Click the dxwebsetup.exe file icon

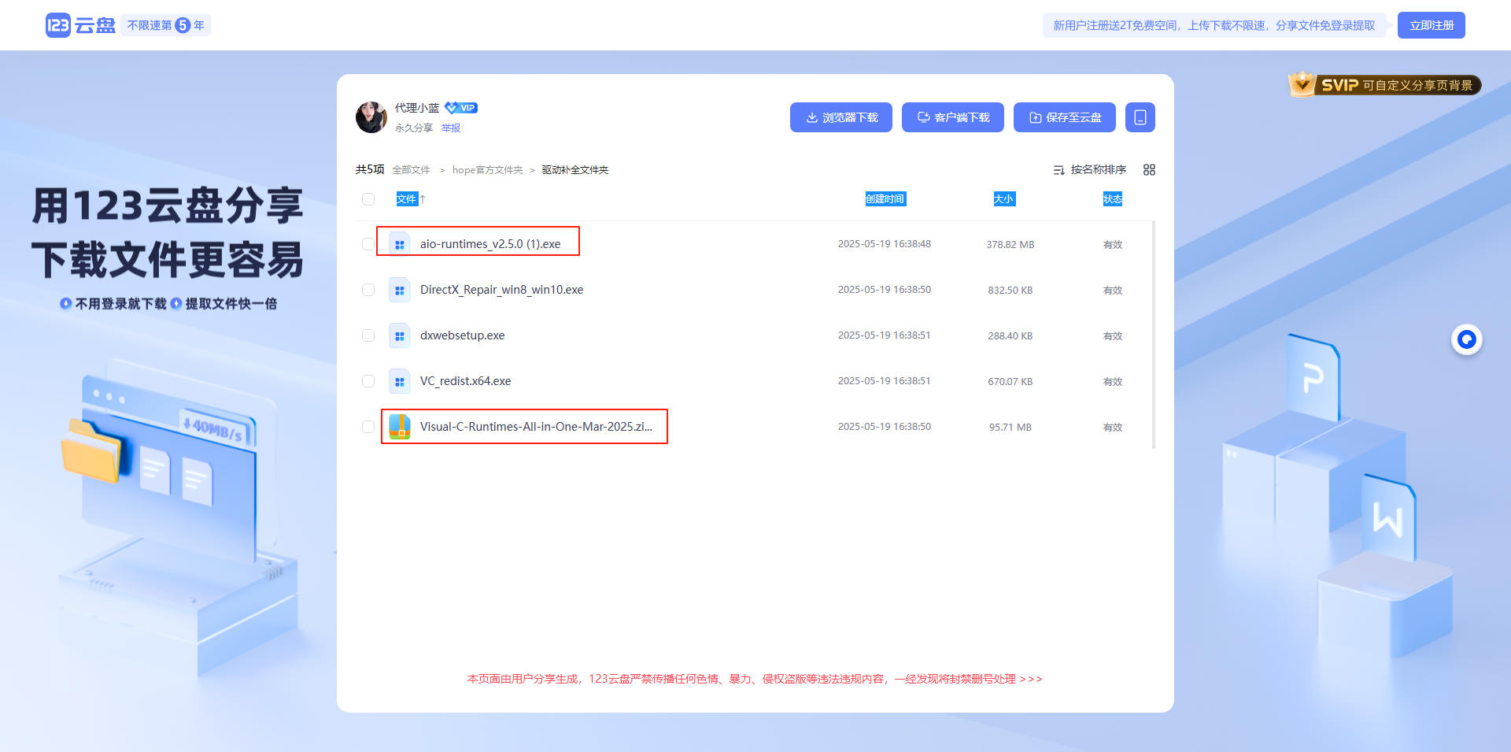click(400, 335)
